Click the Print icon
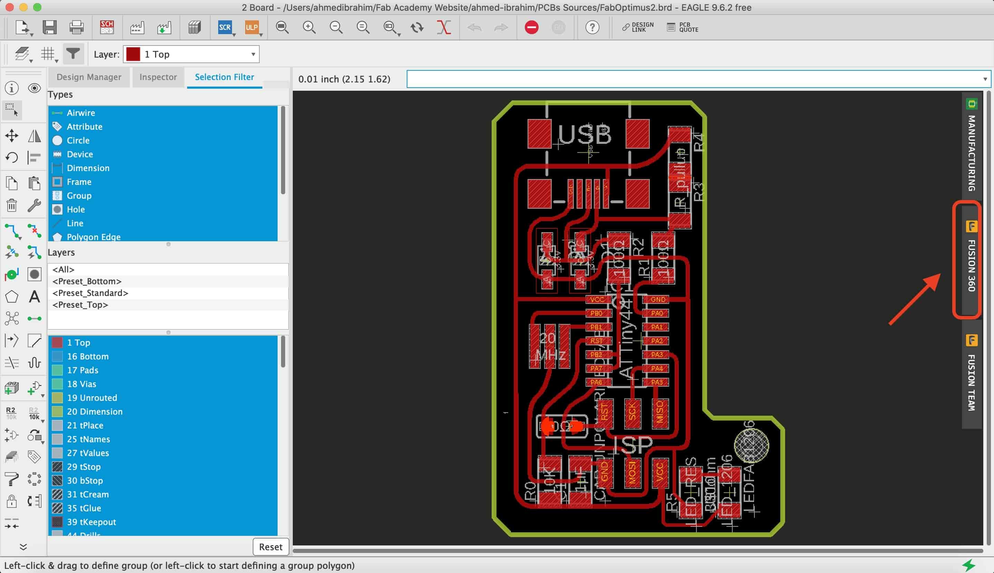The width and height of the screenshot is (994, 573). (76, 28)
